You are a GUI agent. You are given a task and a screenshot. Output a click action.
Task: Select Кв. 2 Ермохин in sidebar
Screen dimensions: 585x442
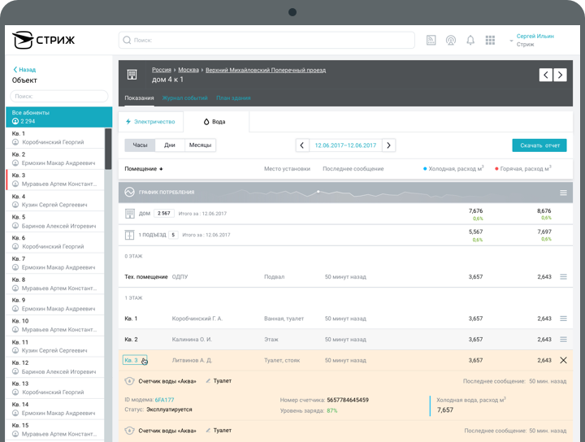tap(55, 158)
